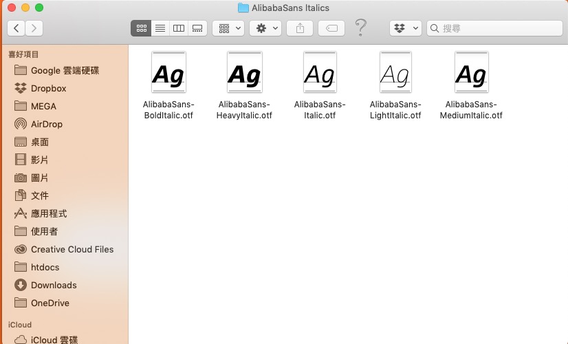Click the iCloud sidebar section header
This screenshot has height=344, width=568.
pyautogui.click(x=20, y=325)
